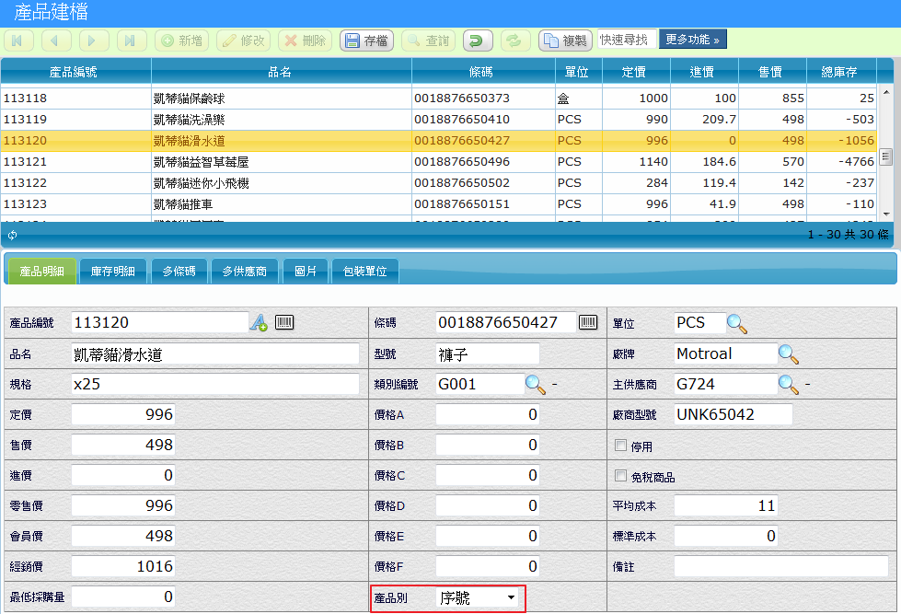Check the 免稅商品 checkbox
The width and height of the screenshot is (901, 614).
tap(621, 477)
